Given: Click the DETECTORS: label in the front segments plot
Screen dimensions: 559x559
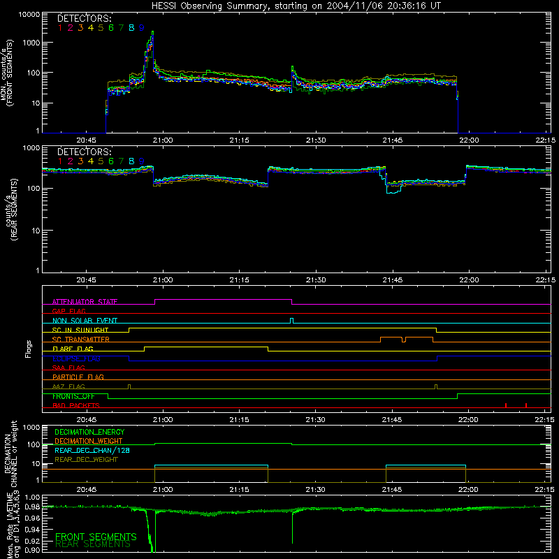Looking at the screenshot, I should tap(85, 18).
